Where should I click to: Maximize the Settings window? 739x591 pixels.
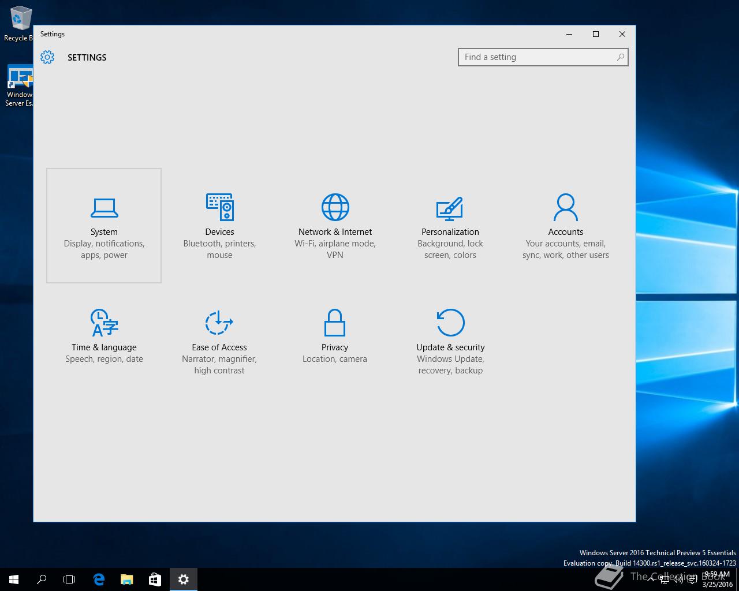[596, 34]
